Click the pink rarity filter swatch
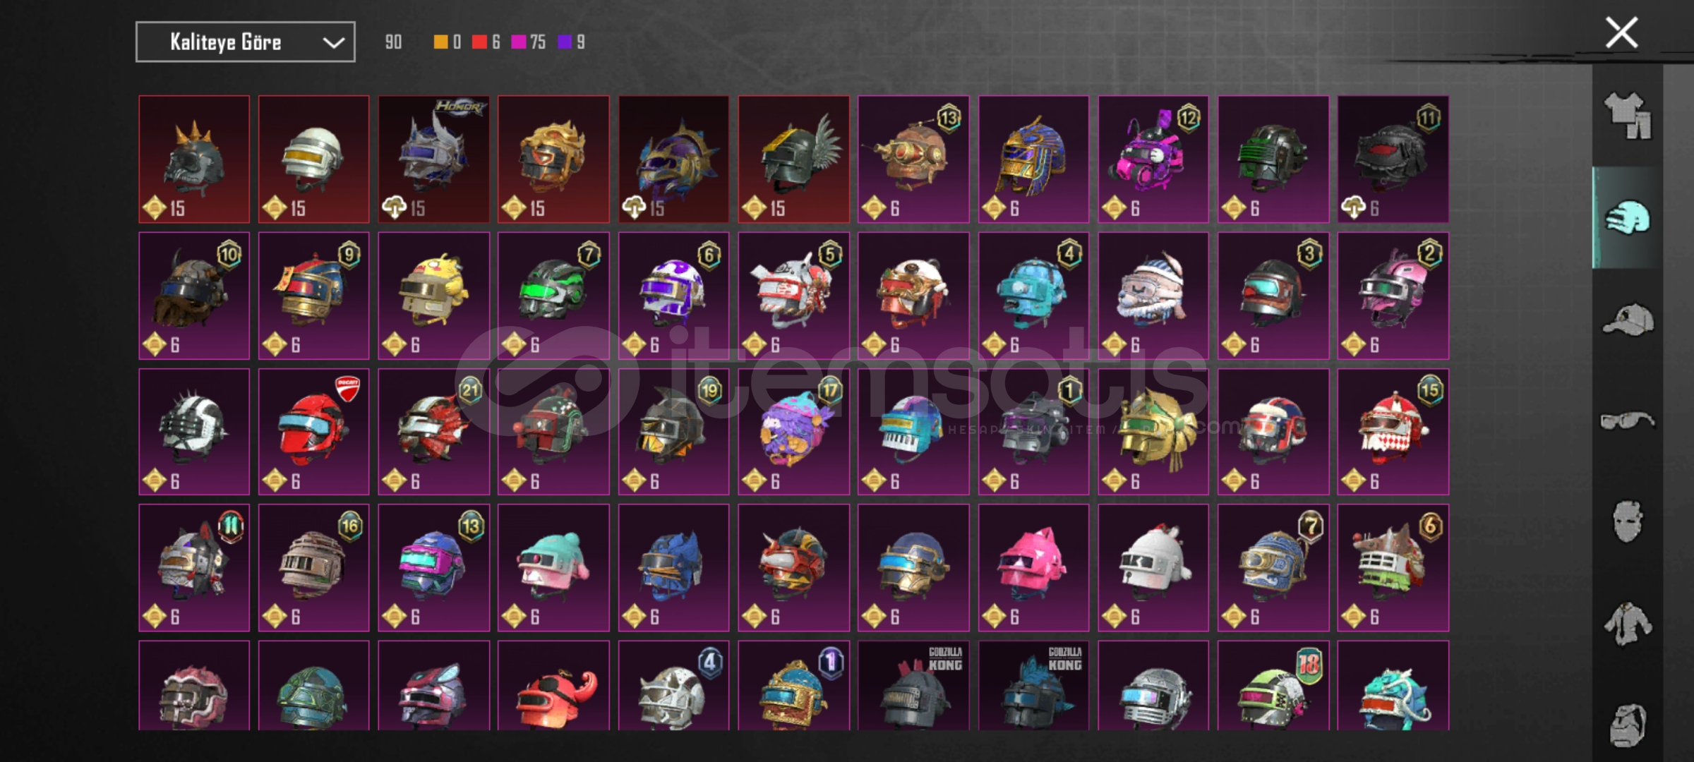This screenshot has height=762, width=1694. pyautogui.click(x=518, y=42)
